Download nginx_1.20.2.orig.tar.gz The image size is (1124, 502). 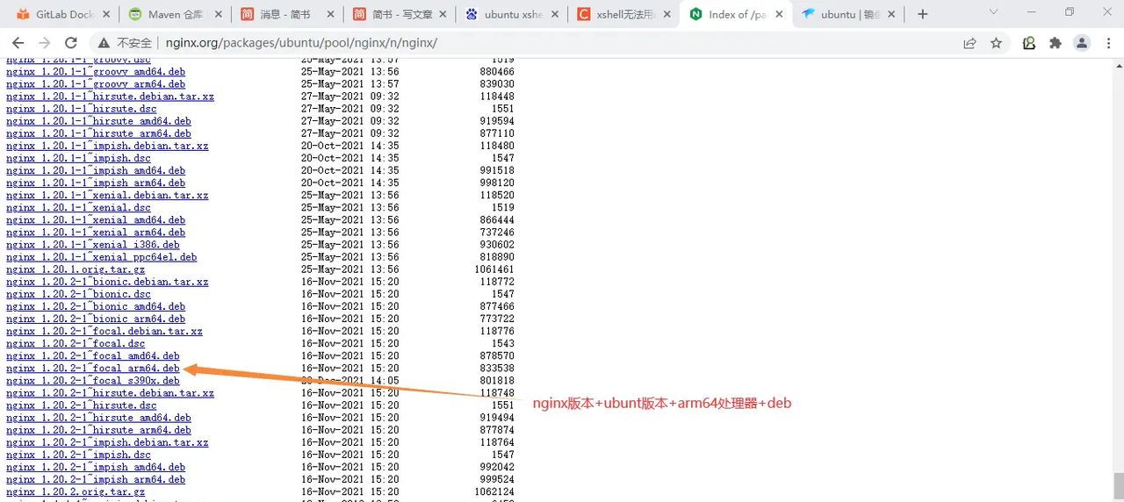(76, 492)
